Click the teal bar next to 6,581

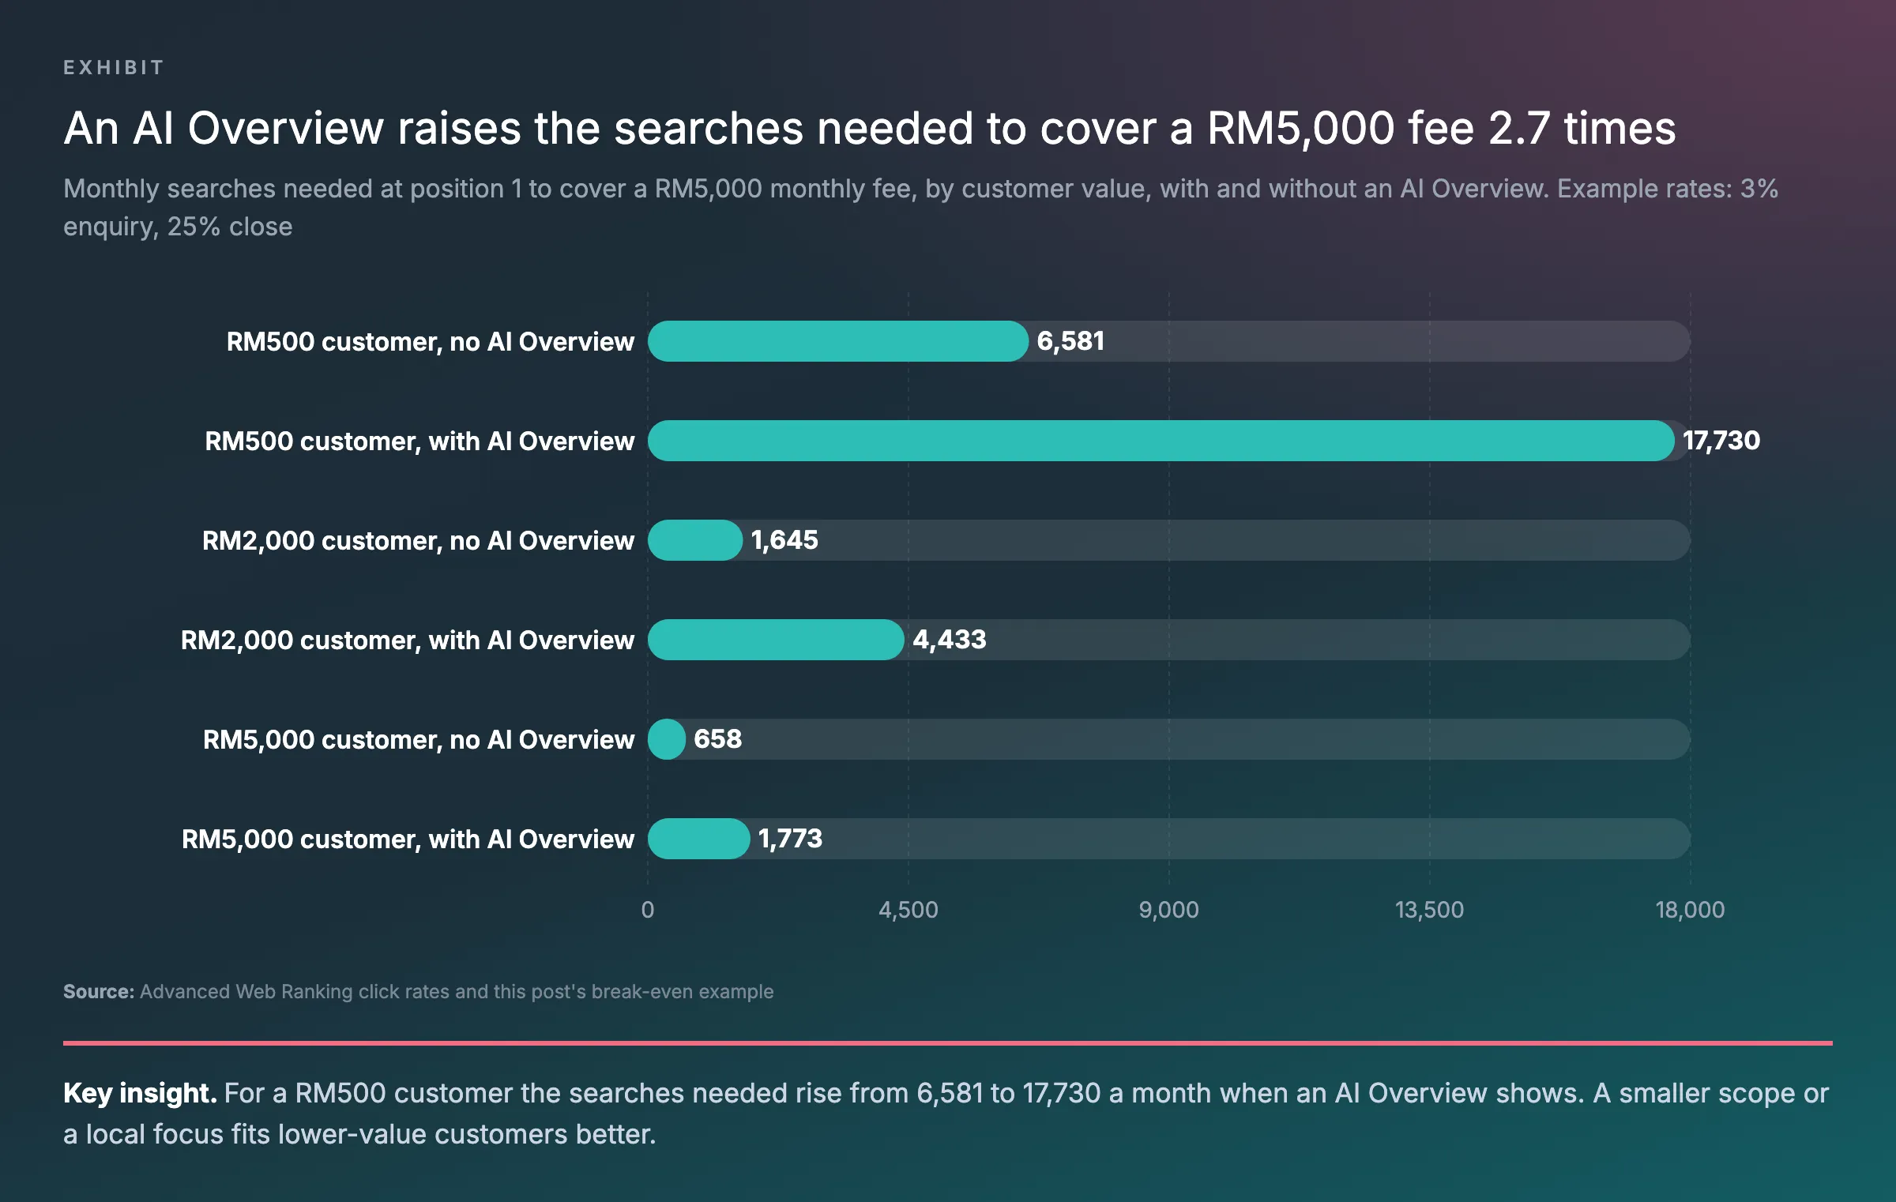click(x=838, y=341)
